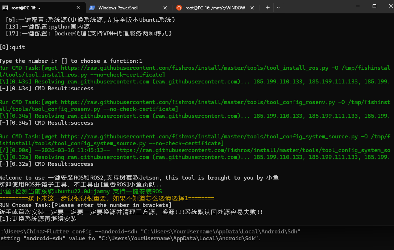Screen dimensions: 394x250
Task: Click the PowerShell icon on second tab
Action: pos(92,8)
